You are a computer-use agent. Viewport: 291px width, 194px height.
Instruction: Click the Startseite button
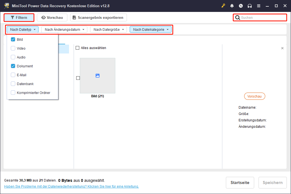(x=240, y=183)
